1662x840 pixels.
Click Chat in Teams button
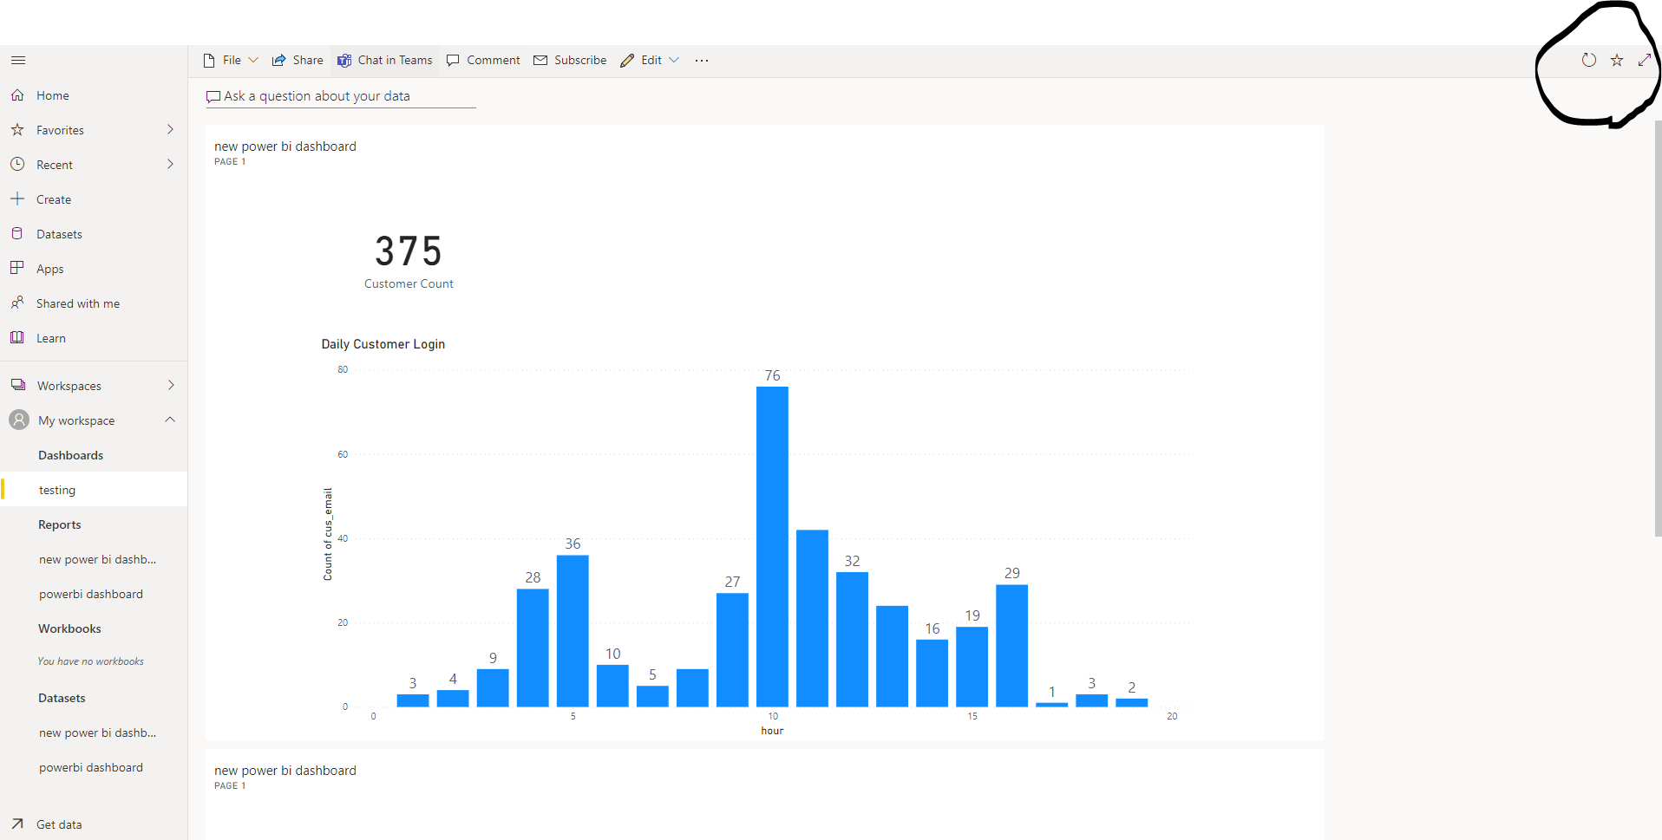385,60
